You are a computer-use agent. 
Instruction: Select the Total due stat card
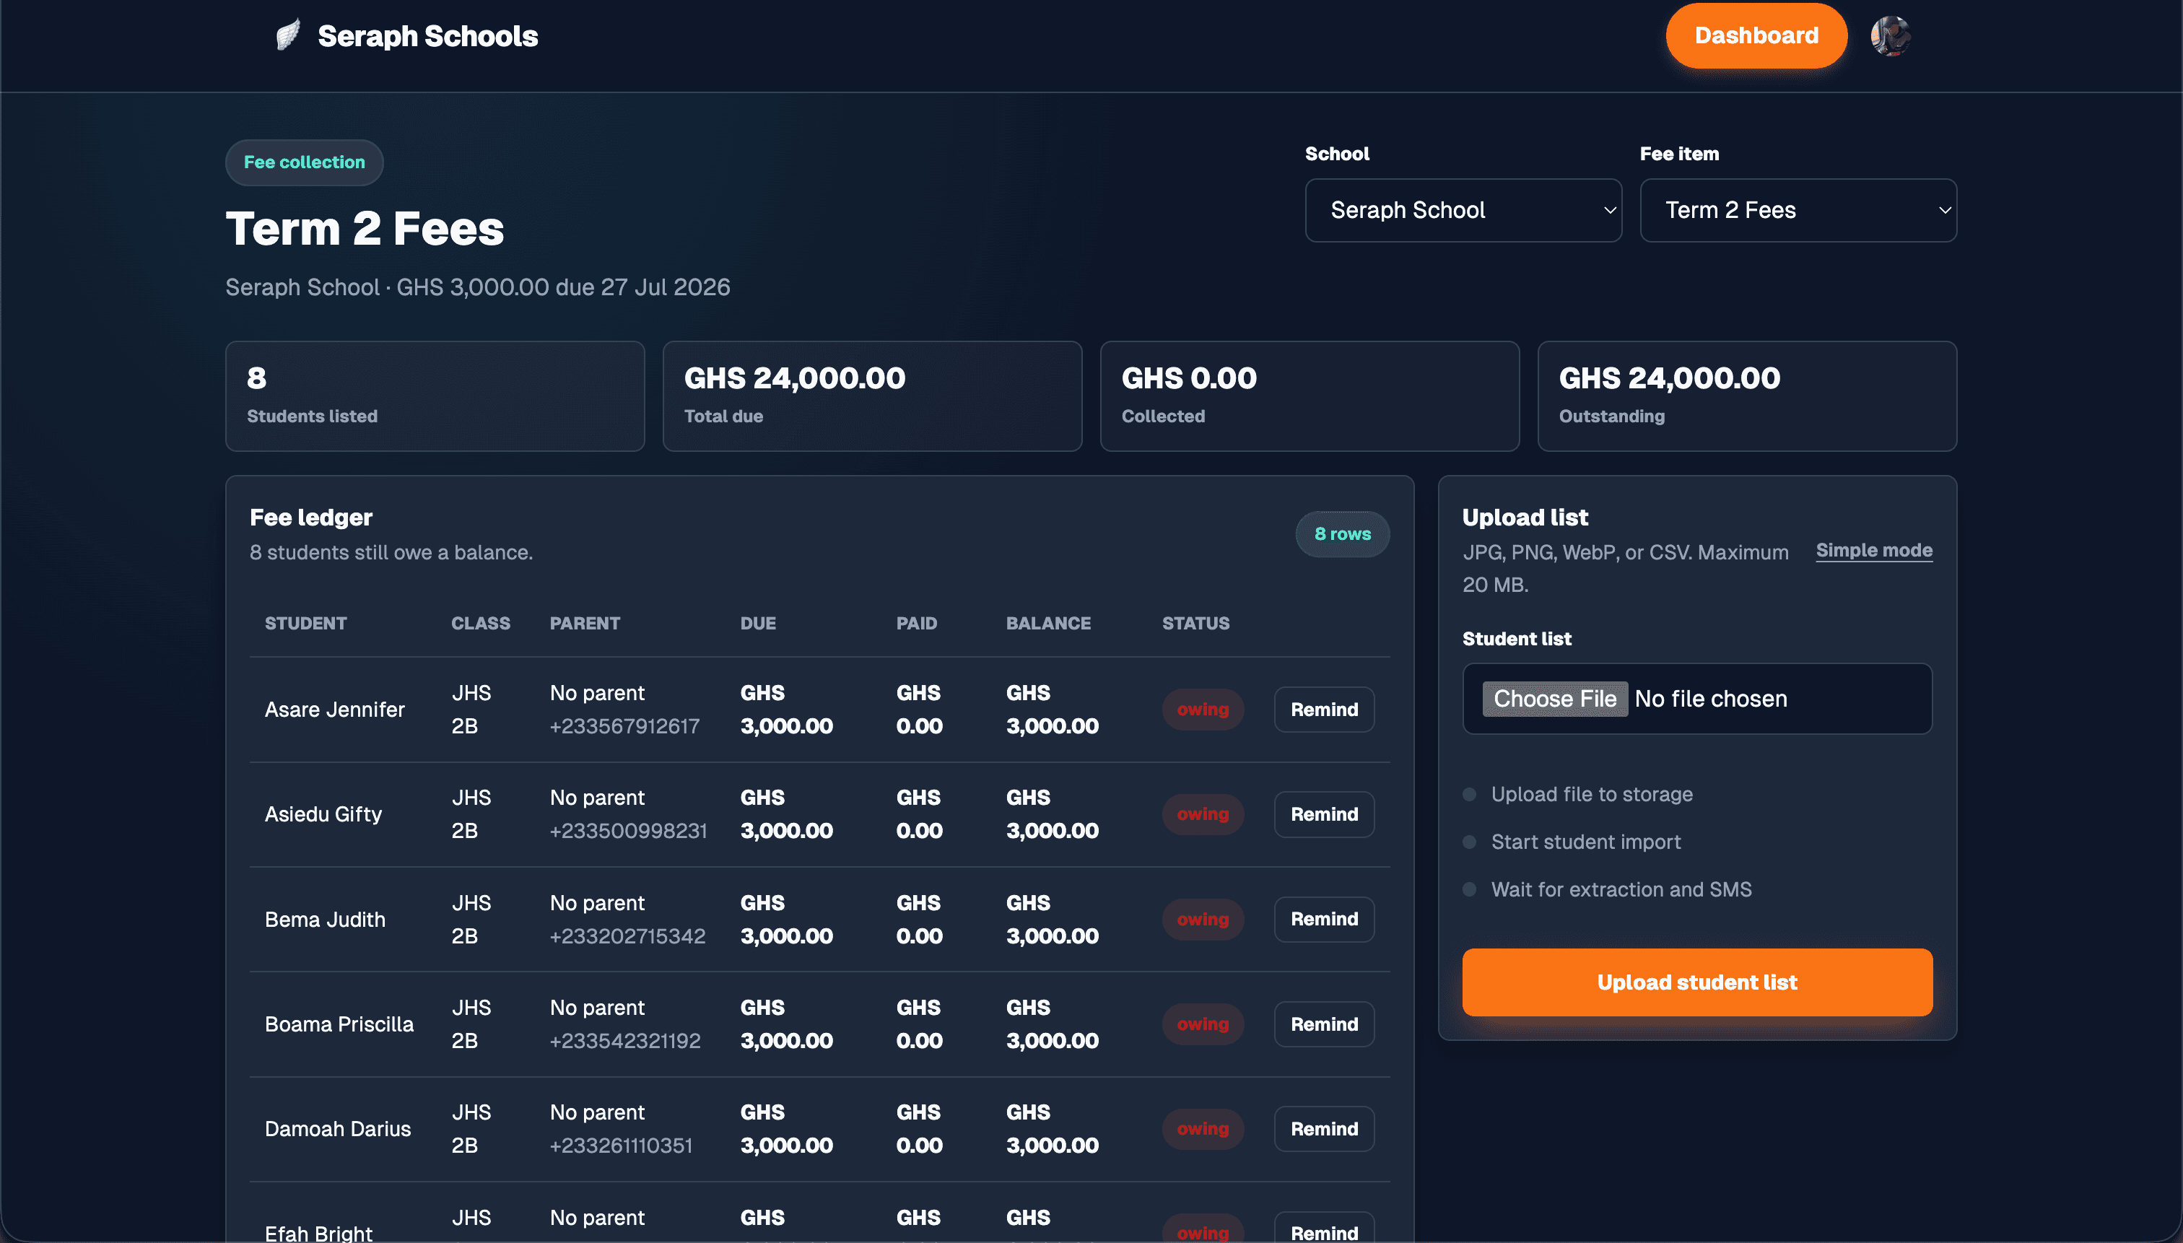(873, 396)
